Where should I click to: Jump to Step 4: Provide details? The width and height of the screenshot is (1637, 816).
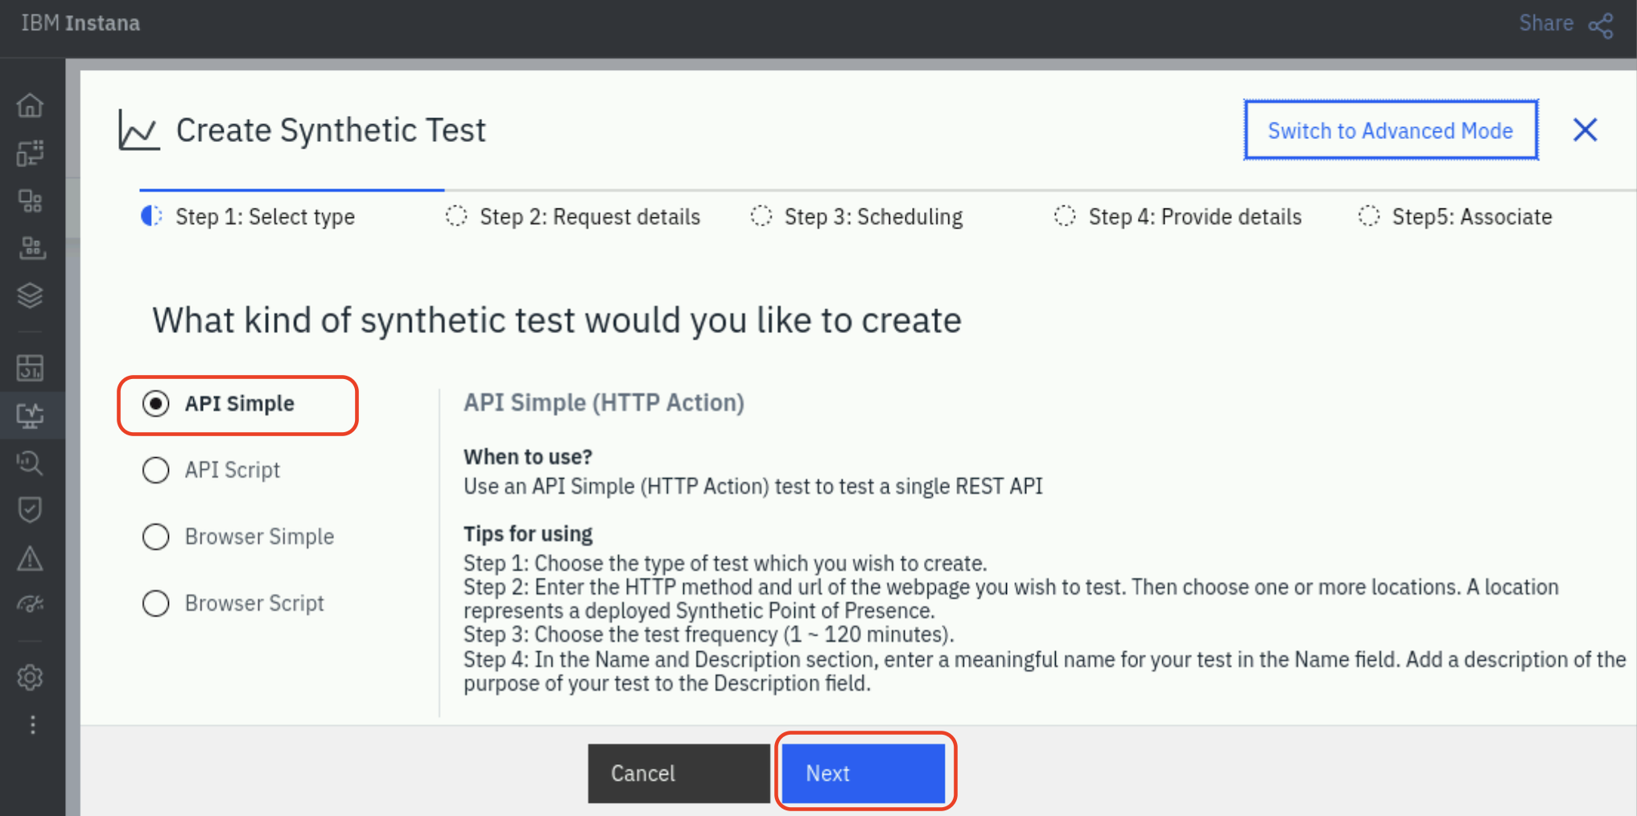click(1178, 216)
